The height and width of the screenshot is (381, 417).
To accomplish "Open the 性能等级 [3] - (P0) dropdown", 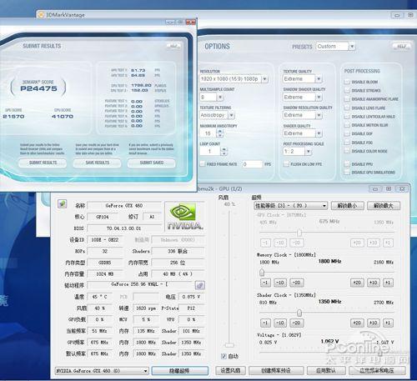I will click(x=291, y=206).
